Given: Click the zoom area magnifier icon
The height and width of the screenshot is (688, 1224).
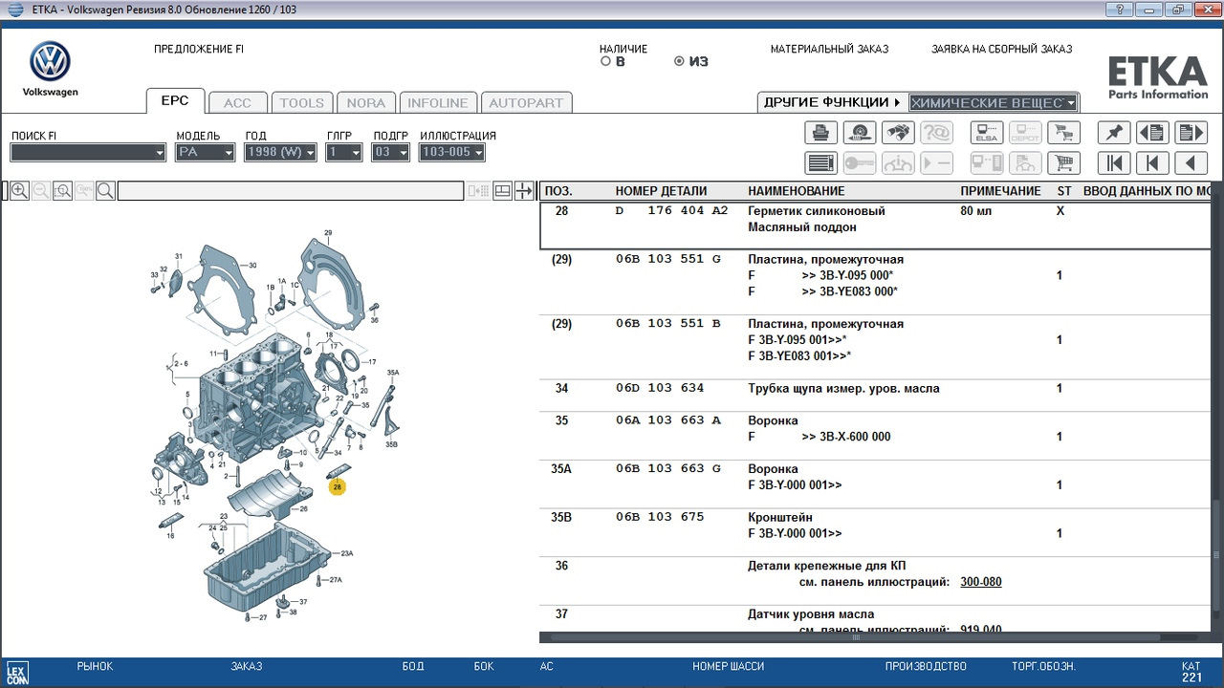Looking at the screenshot, I should pos(63,191).
